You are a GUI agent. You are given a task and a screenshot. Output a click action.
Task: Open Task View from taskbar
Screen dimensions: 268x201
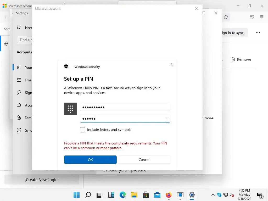pos(99,195)
